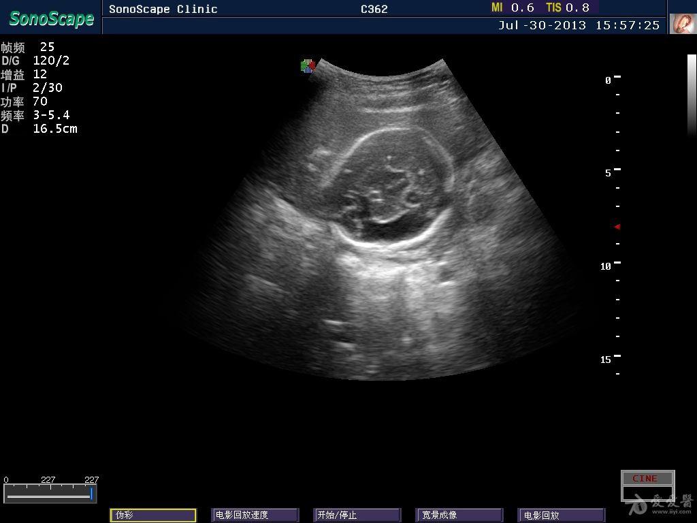Click the SonoScape Clinic title text
This screenshot has width=697, height=523.
163,9
